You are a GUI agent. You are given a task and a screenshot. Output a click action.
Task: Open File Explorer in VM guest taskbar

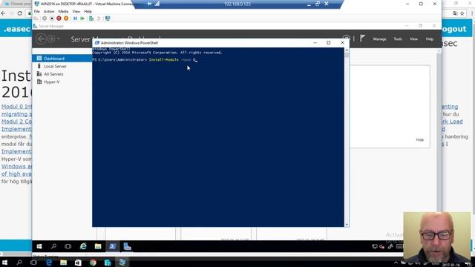pos(97,246)
